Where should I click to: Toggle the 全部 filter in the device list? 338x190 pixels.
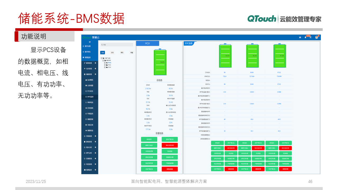point(103,52)
